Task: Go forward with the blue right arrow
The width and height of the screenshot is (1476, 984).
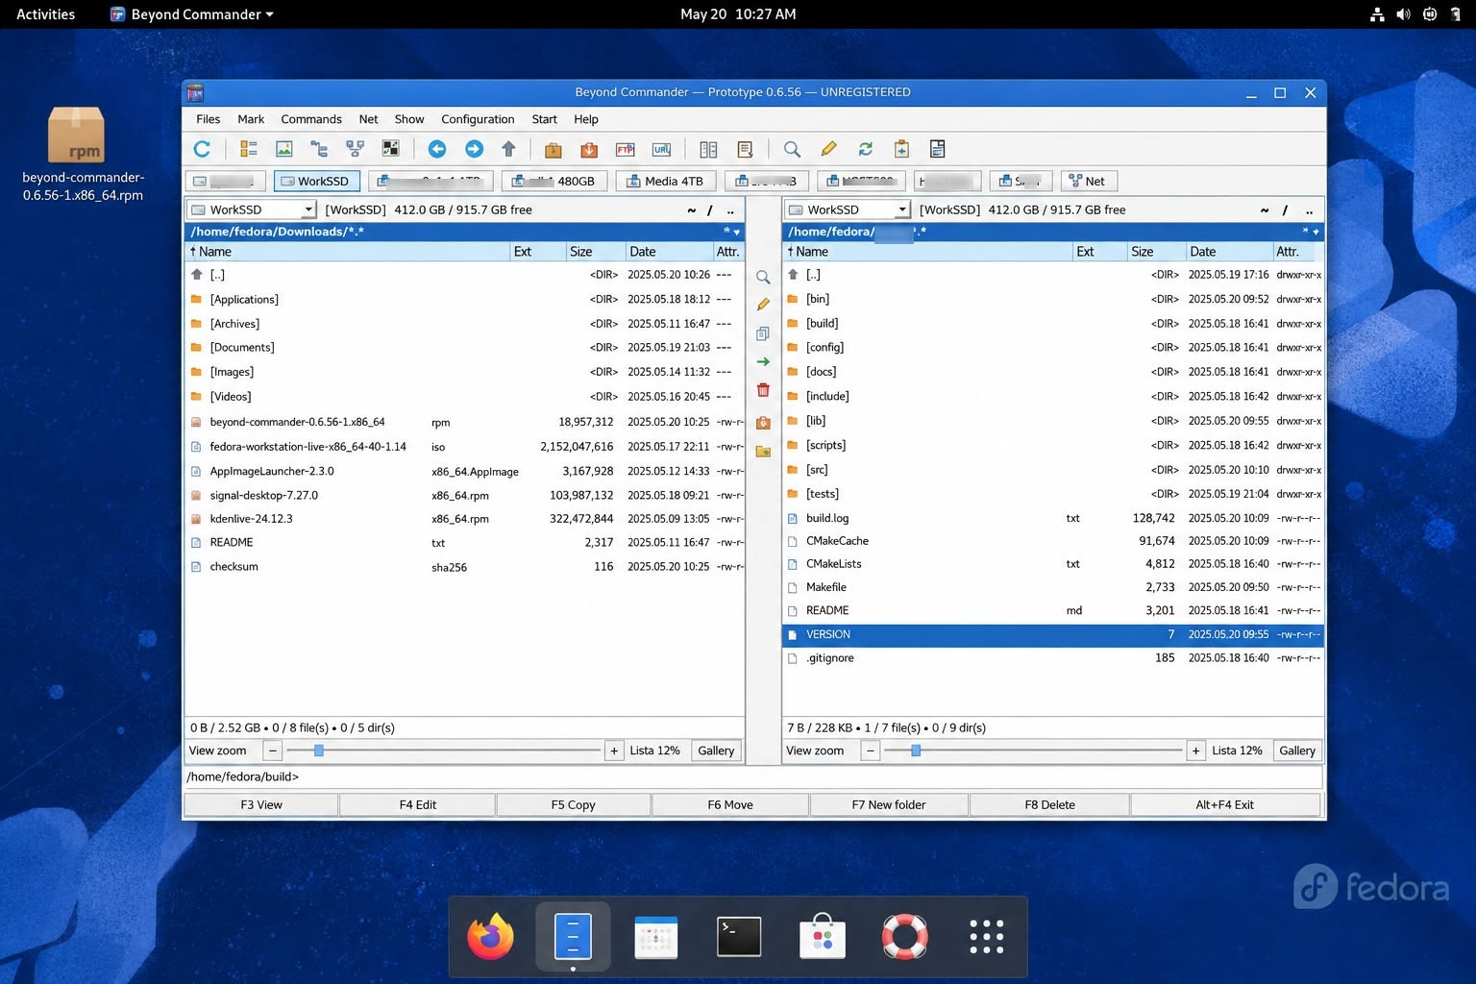Action: (474, 149)
